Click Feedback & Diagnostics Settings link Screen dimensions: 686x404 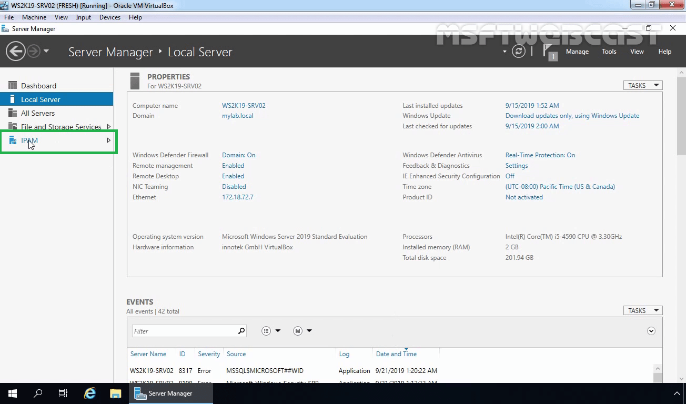point(517,166)
